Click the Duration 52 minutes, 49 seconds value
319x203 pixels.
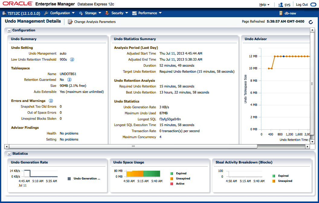coord(177,65)
